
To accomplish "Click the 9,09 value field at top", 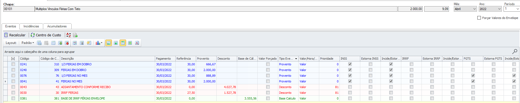I will click(437, 9).
